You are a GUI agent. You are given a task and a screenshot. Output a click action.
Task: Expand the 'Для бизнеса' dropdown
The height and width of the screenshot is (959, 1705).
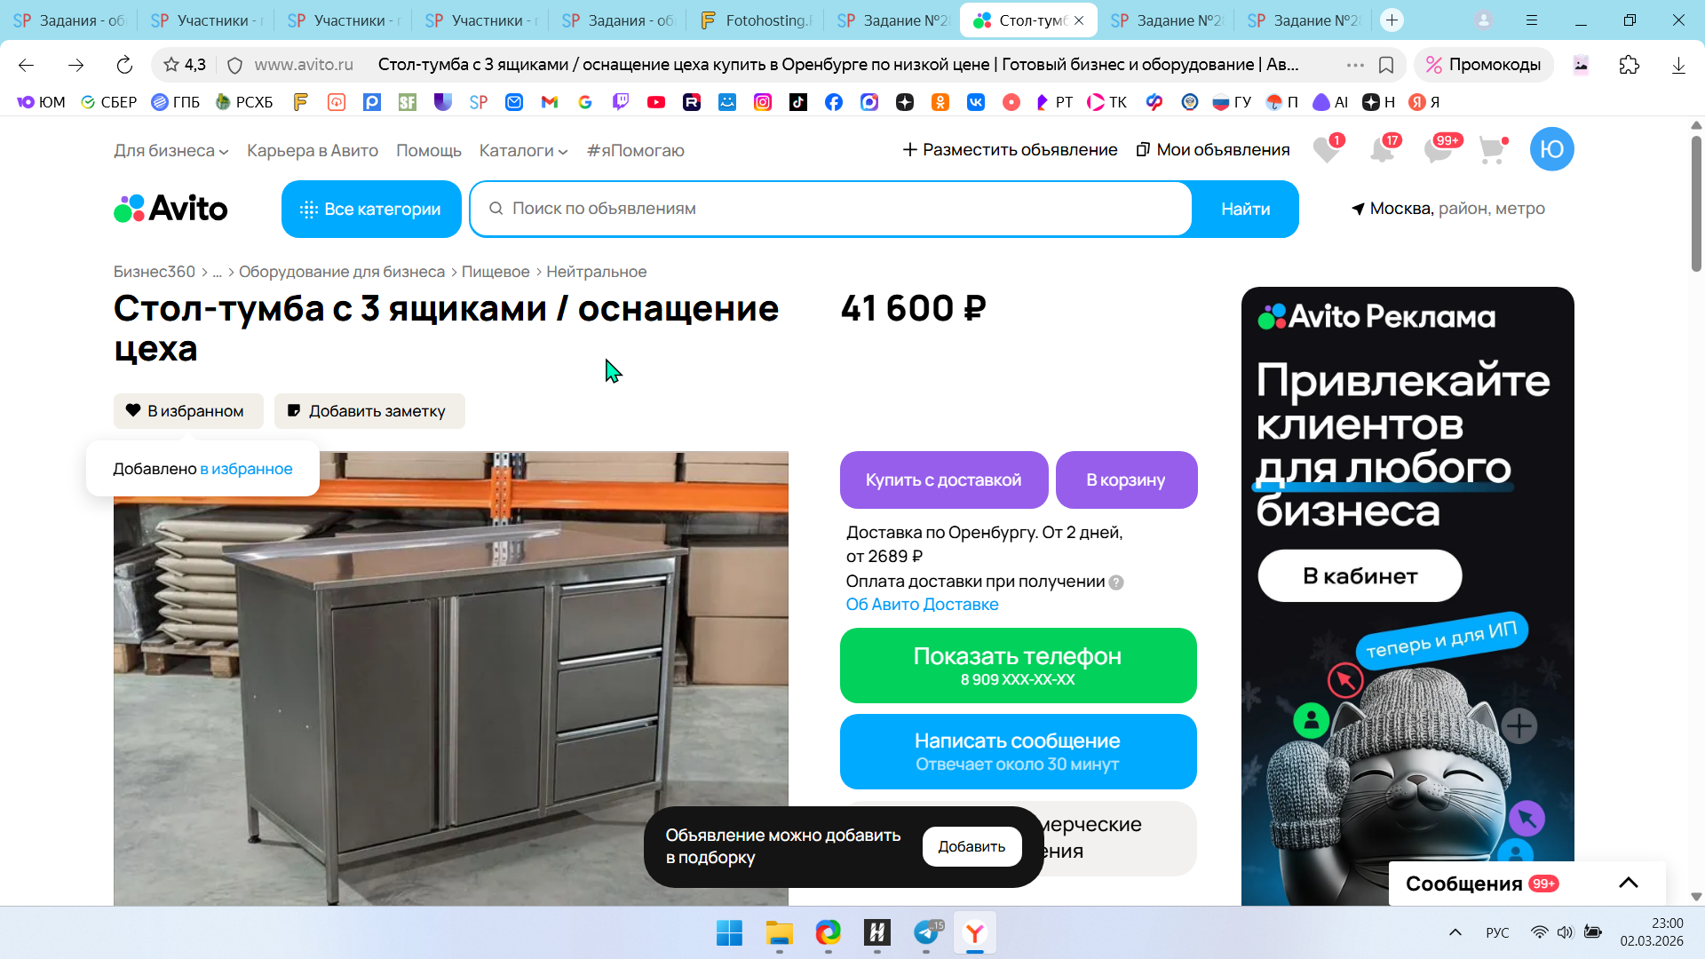pyautogui.click(x=170, y=151)
